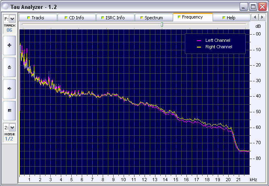
Task: Open the Help tab
Action: pyautogui.click(x=230, y=18)
